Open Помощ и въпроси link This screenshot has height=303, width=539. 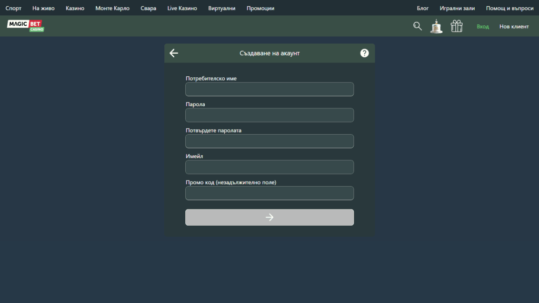(x=510, y=8)
